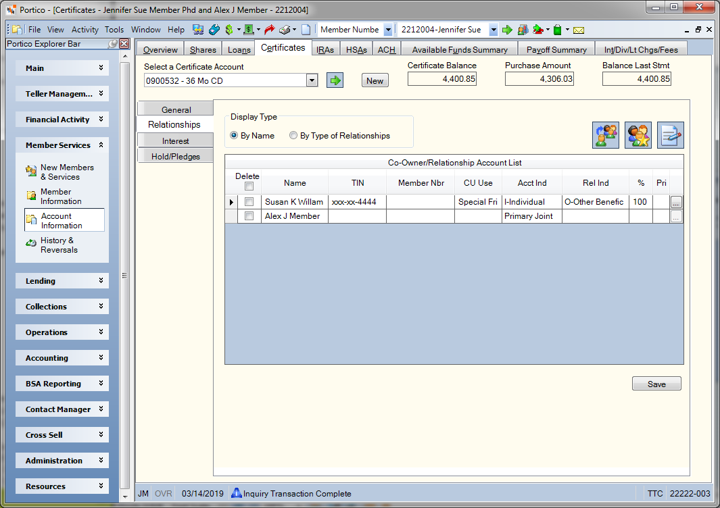Click the New certificate button

pyautogui.click(x=375, y=80)
